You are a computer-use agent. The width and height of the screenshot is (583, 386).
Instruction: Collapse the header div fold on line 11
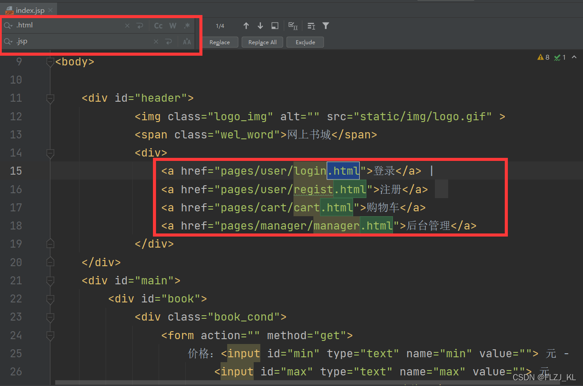(50, 98)
